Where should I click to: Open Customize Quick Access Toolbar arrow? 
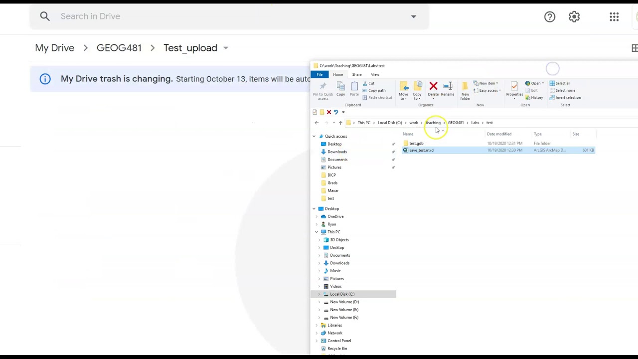pos(343,112)
